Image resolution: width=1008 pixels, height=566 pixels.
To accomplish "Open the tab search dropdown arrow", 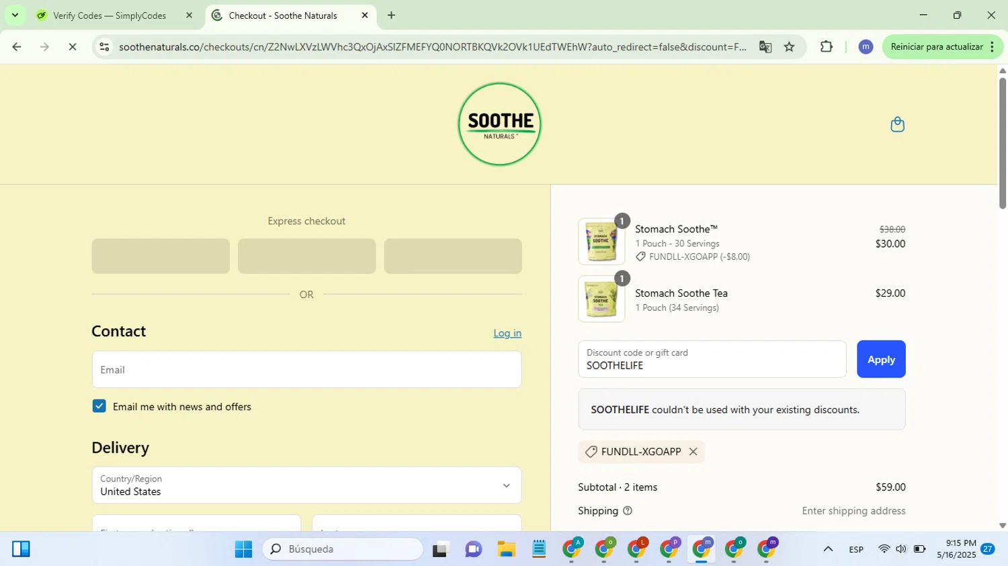I will point(15,15).
